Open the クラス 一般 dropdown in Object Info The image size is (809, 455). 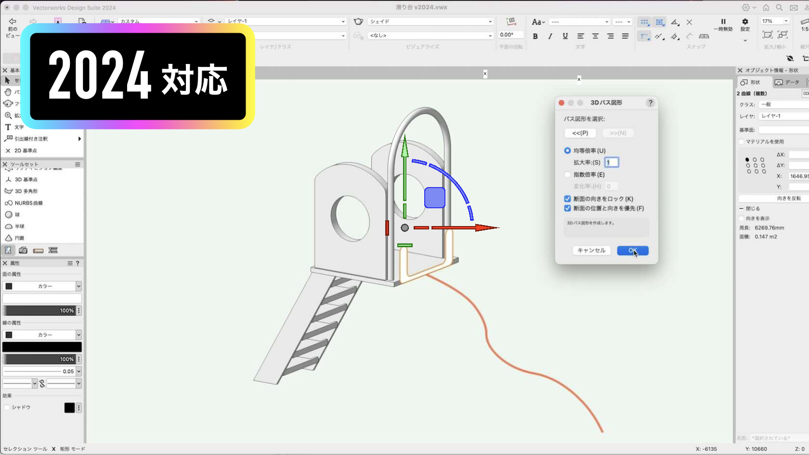tap(784, 104)
